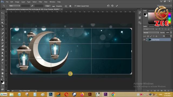Select the Eyedropper tool
This screenshot has height=97, width=173.
pos(2,29)
